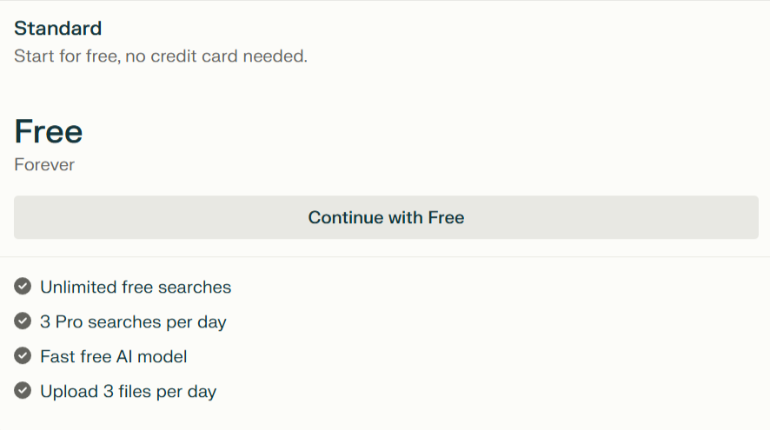The height and width of the screenshot is (430, 770).
Task: Click the large Free price label
Action: (48, 131)
